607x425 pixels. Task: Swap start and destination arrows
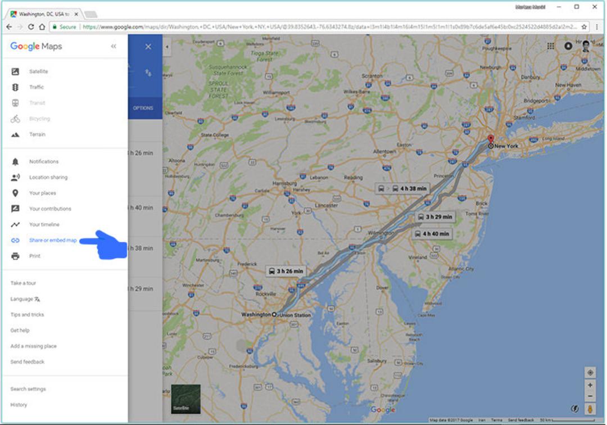point(148,73)
